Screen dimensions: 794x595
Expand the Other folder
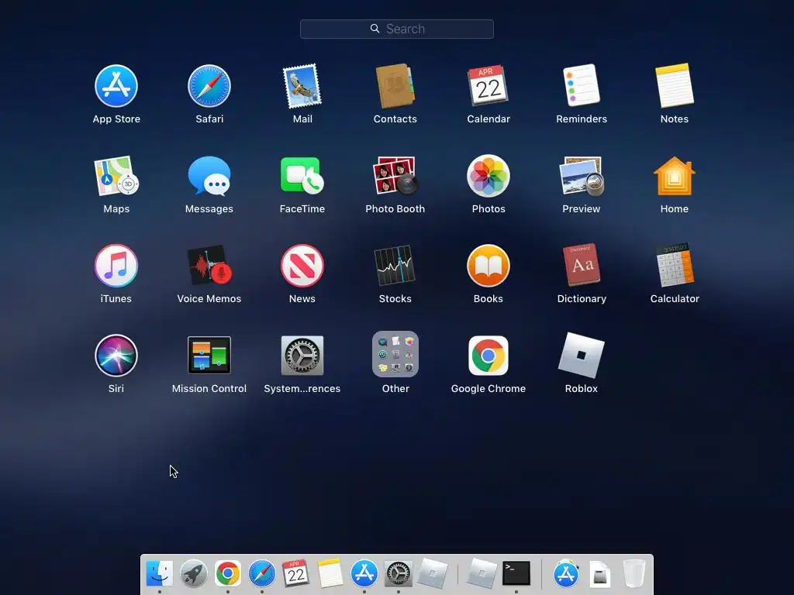coord(395,354)
